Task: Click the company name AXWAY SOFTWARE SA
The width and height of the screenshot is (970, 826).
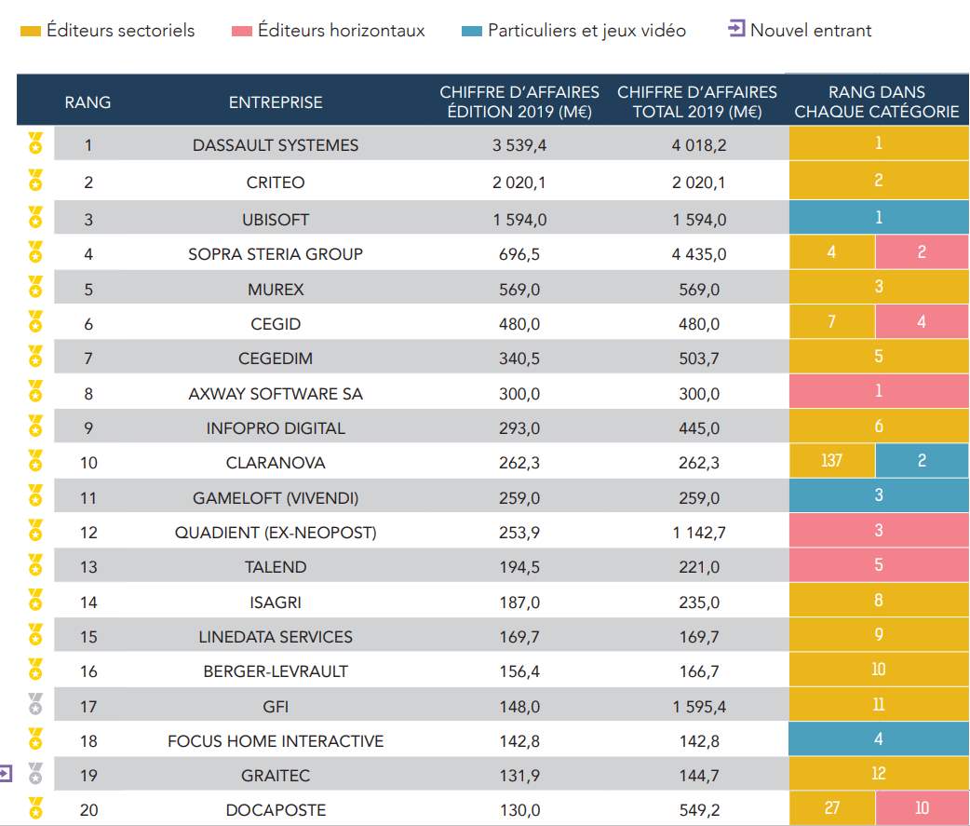Action: (276, 394)
